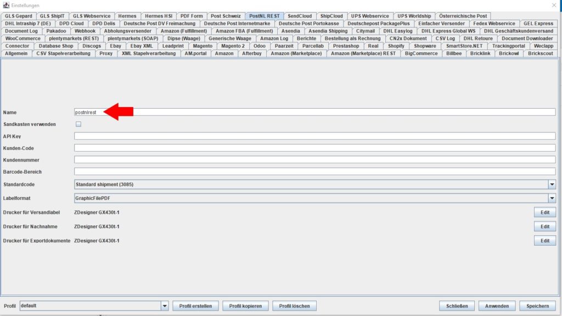Open the CSV Stapelverarbeitung tab

click(x=63, y=53)
